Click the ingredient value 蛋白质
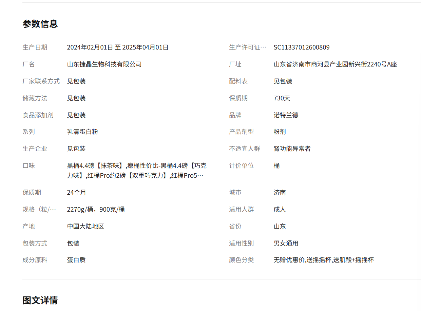 (x=76, y=260)
